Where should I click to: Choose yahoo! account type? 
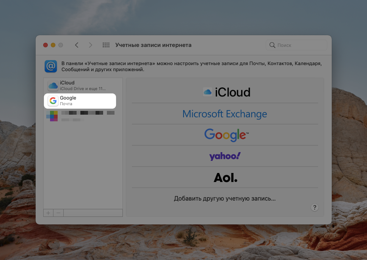[225, 156]
